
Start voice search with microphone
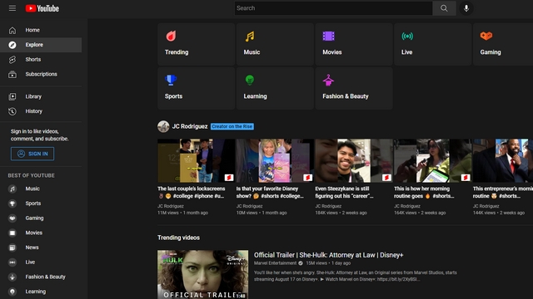(x=466, y=8)
